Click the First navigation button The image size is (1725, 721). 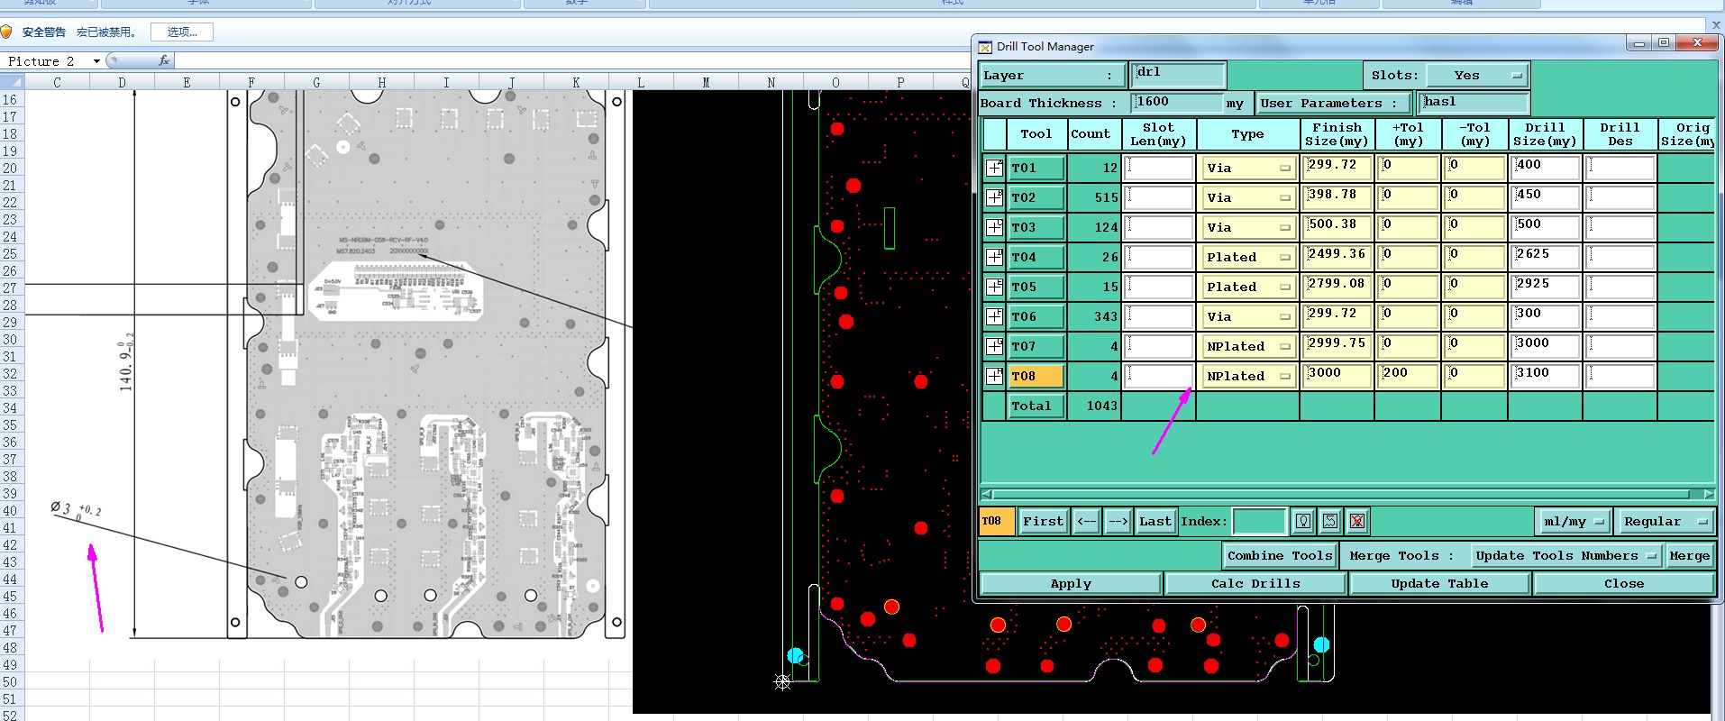(x=1044, y=521)
